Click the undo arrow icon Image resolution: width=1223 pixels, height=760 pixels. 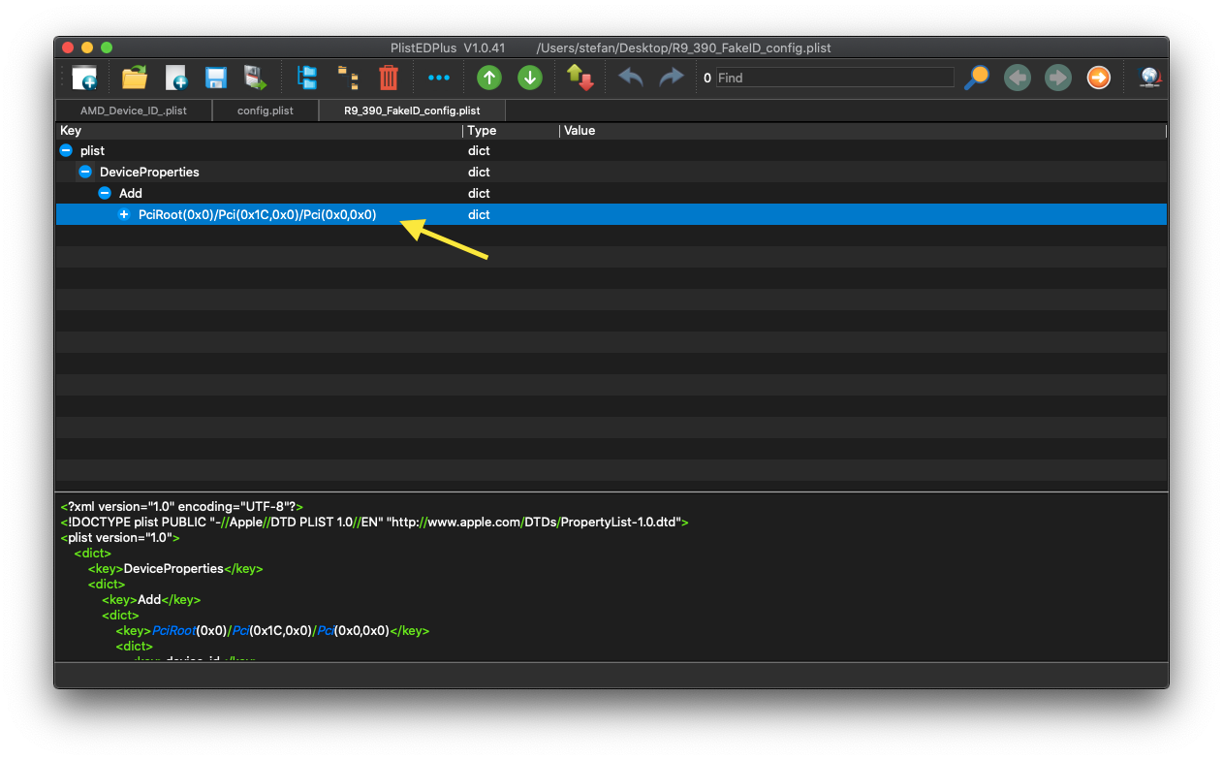pyautogui.click(x=631, y=78)
